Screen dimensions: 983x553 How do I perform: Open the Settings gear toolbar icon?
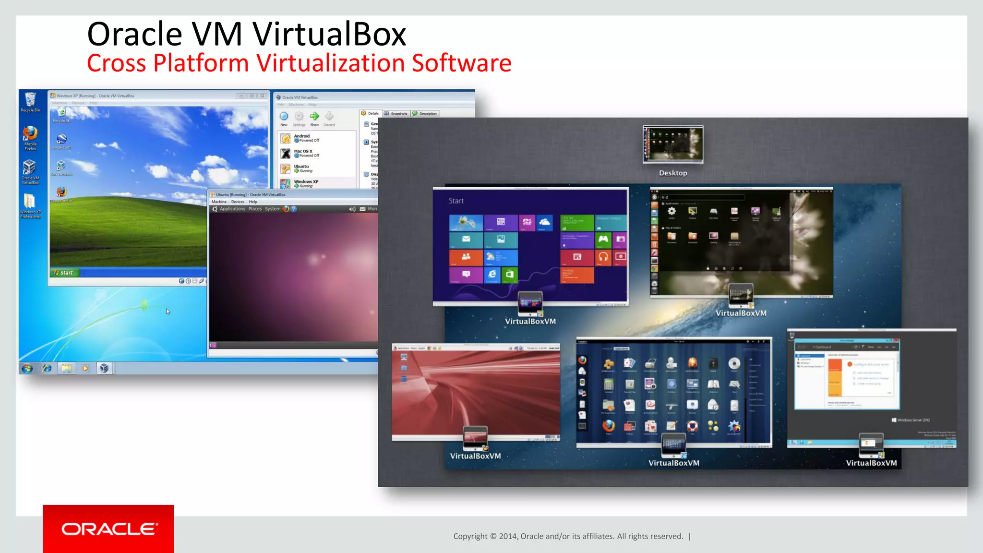pos(299,117)
